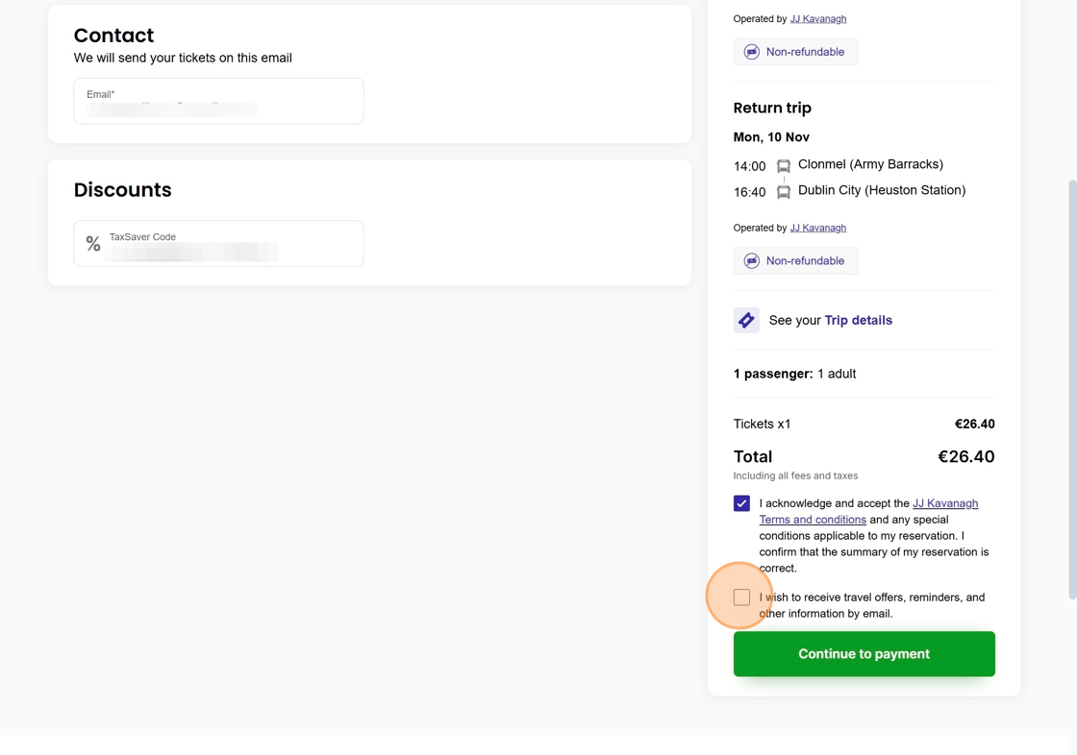Click the top Non-refundable badge icon
The height and width of the screenshot is (755, 1077).
point(752,52)
